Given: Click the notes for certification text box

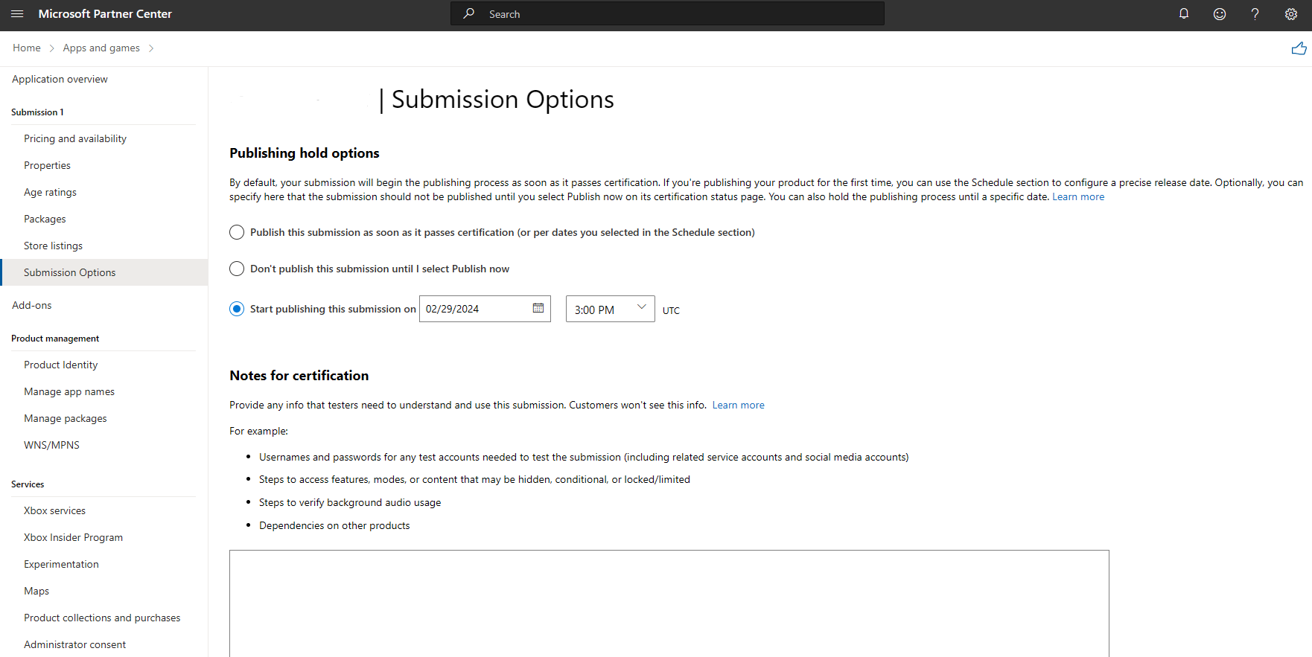Looking at the screenshot, I should click(669, 603).
